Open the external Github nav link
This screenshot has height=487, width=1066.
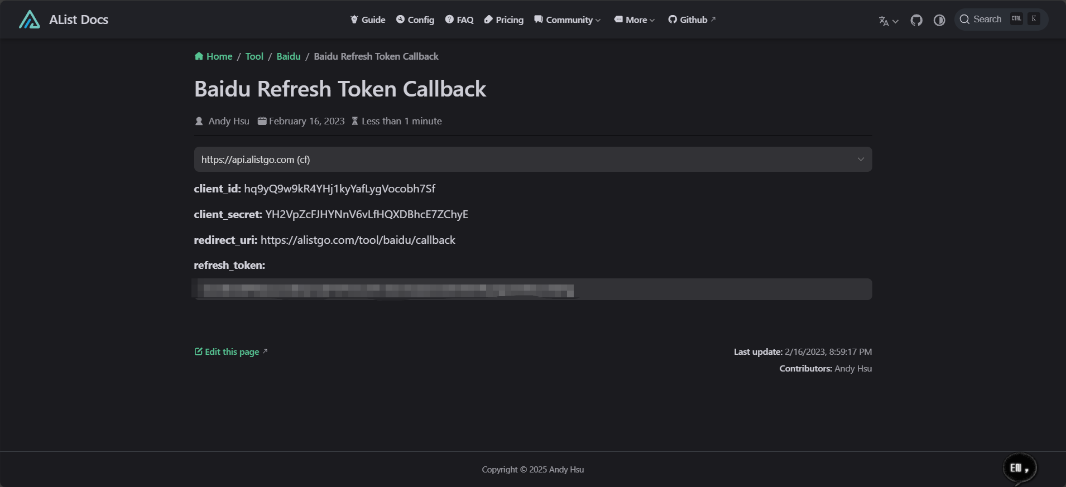tap(692, 20)
